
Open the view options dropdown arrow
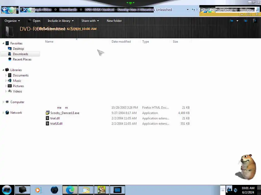pos(237,21)
